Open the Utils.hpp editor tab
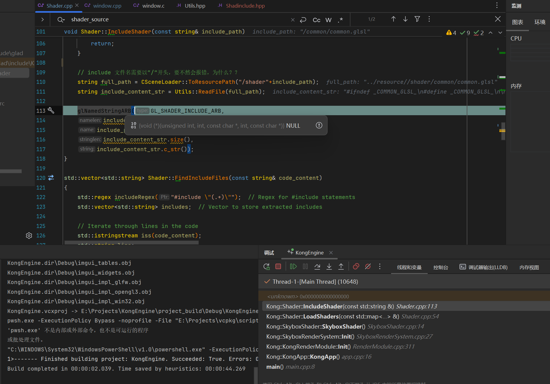This screenshot has width=550, height=384. 191,6
